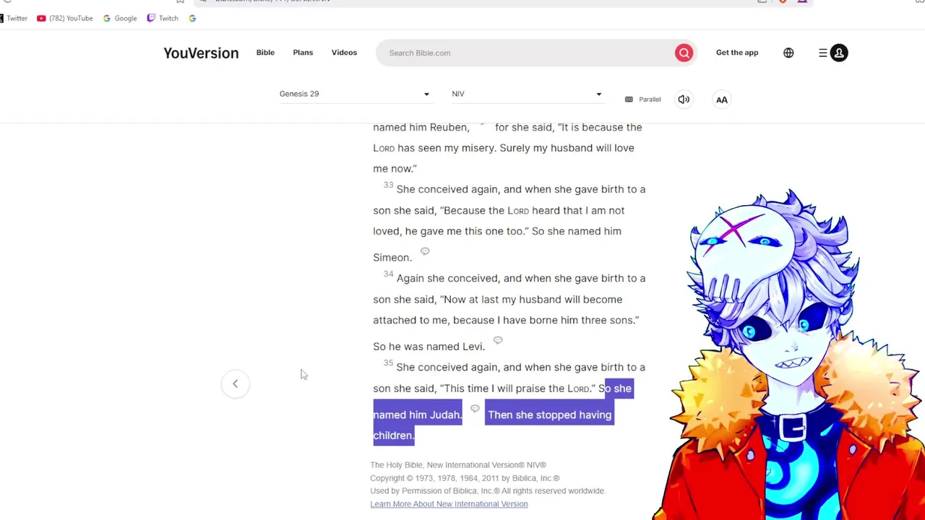Open Twitter bookmark
This screenshot has width=925, height=520.
coord(12,18)
